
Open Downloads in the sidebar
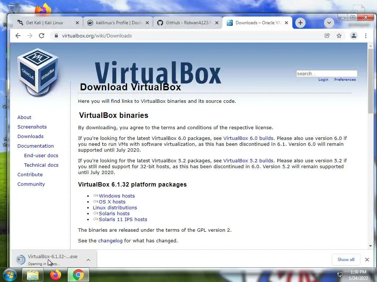[30, 137]
